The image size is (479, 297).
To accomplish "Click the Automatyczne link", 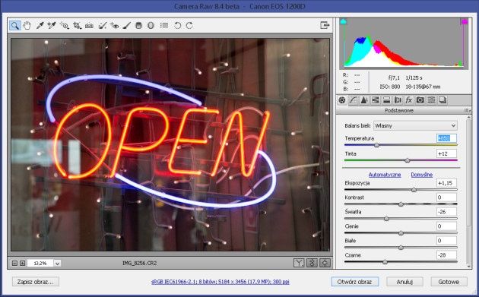I will pos(385,175).
